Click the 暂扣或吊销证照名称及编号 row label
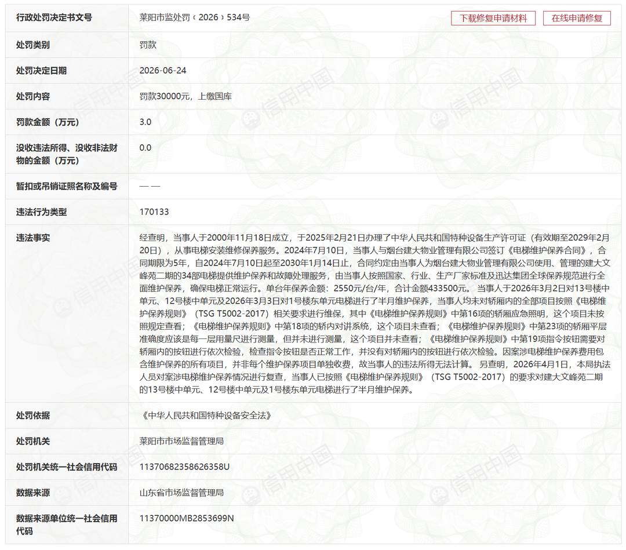626x550 pixels. pos(67,186)
